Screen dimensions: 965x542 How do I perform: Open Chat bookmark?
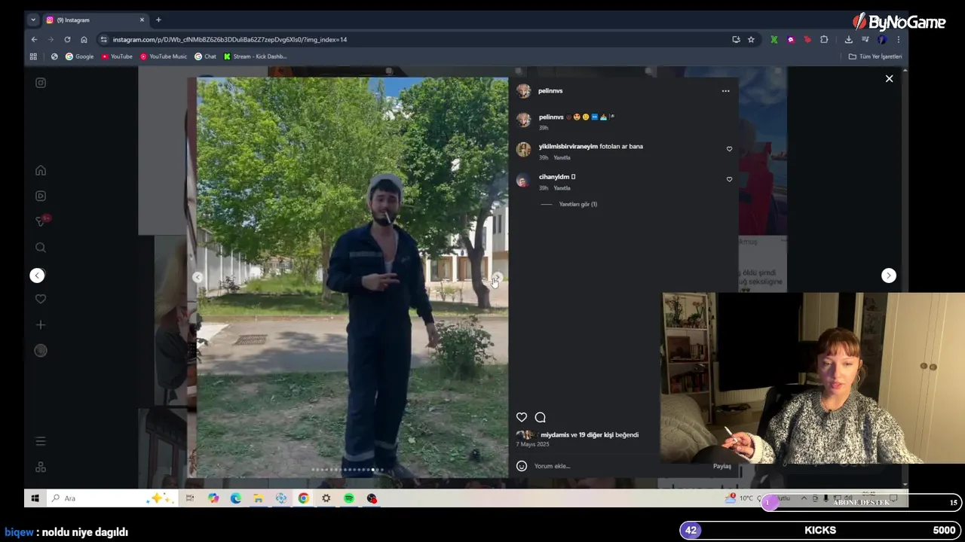click(x=205, y=56)
